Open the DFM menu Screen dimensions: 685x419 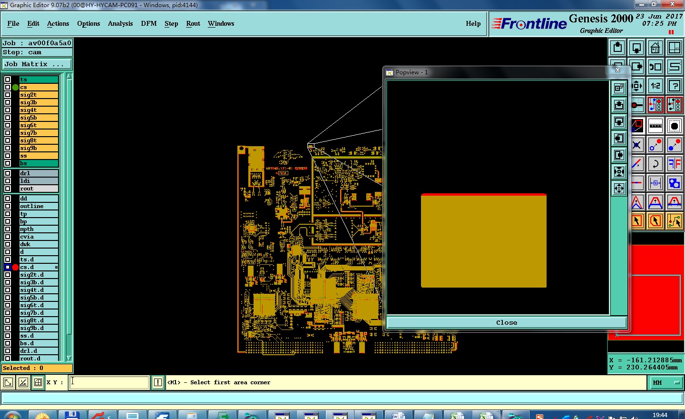[148, 23]
